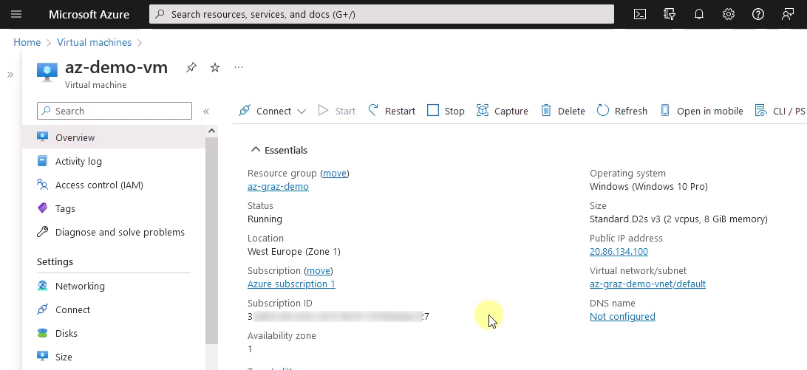
Task: Open the Connect dropdown arrow in the toolbar
Action: [302, 112]
